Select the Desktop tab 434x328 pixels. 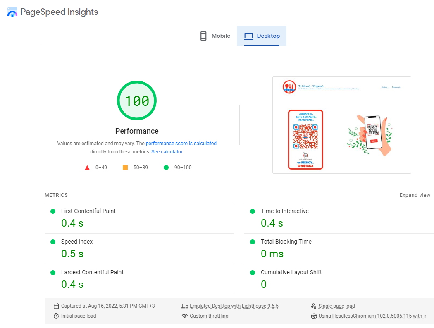click(262, 36)
